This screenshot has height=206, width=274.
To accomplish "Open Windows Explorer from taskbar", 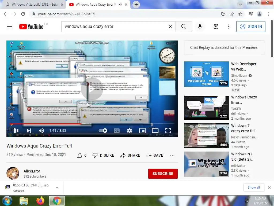I will 24,201.
